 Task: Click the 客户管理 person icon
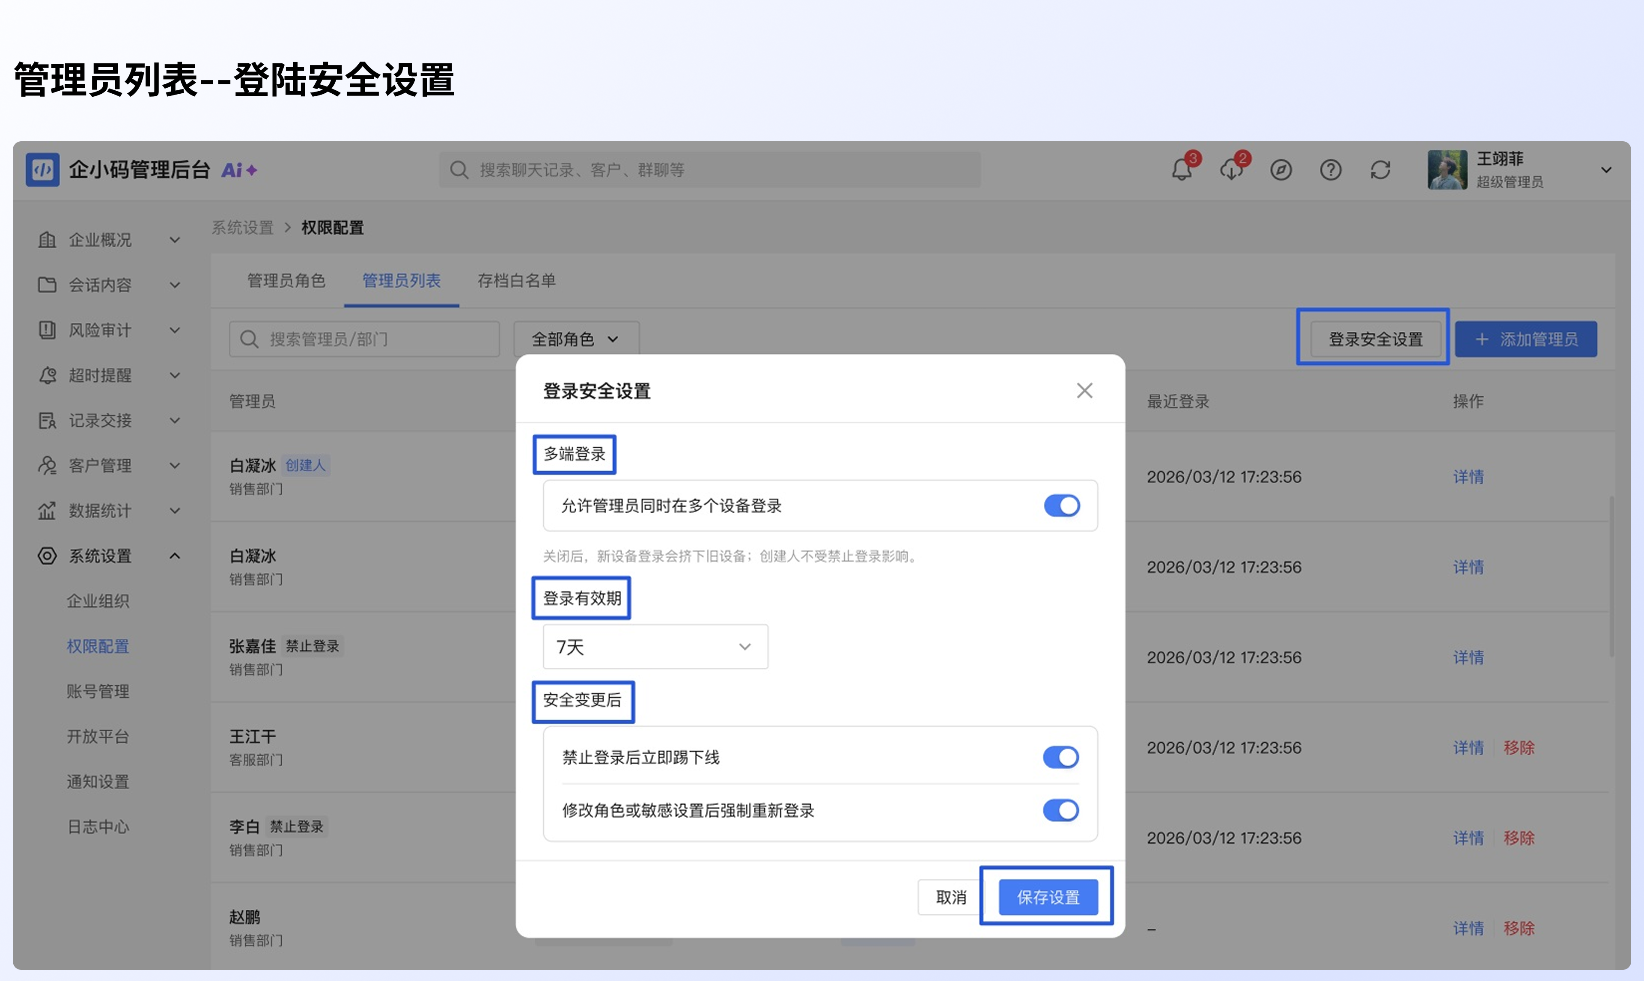pos(47,465)
